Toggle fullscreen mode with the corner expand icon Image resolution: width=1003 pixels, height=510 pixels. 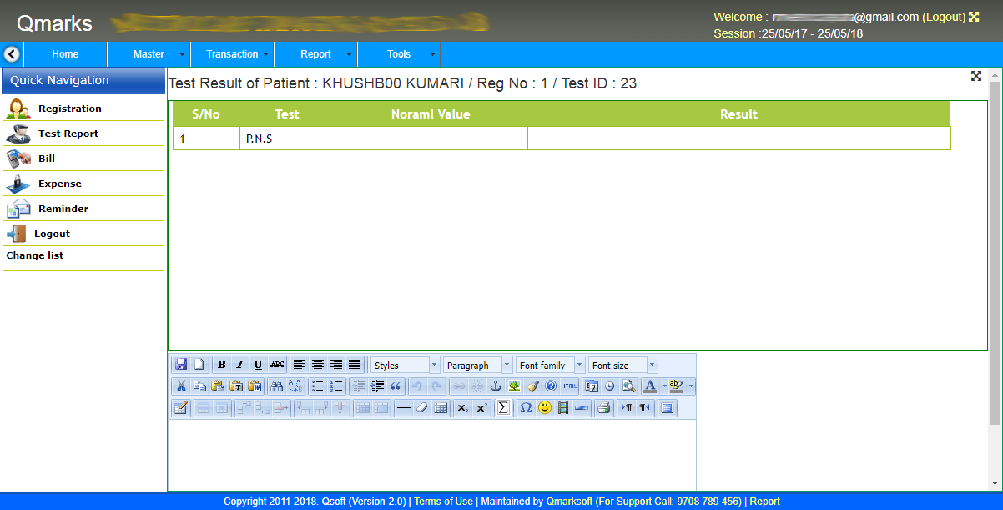coord(975,76)
